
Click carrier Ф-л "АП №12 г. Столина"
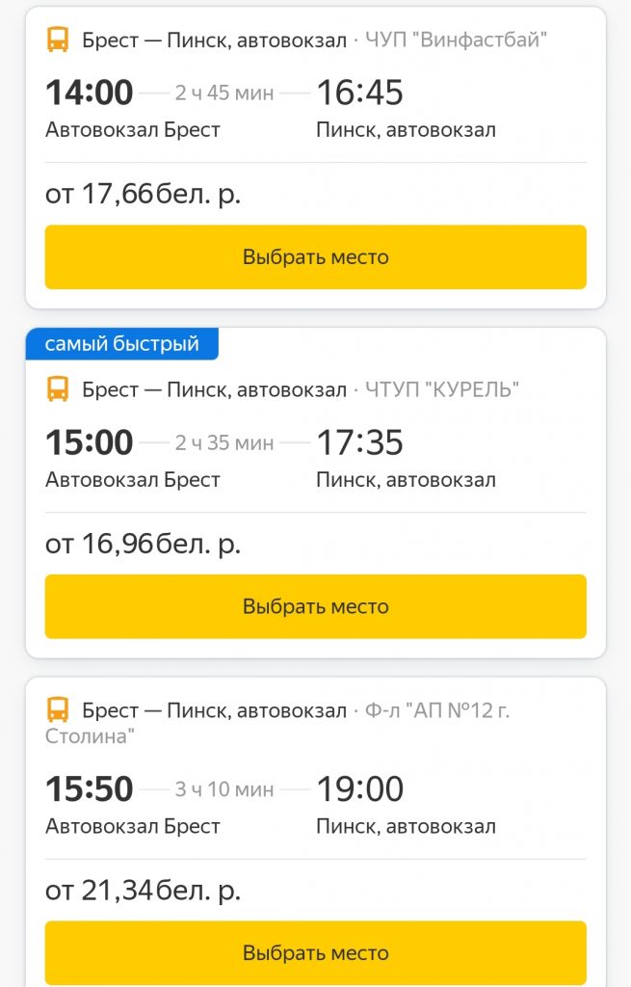(x=437, y=711)
